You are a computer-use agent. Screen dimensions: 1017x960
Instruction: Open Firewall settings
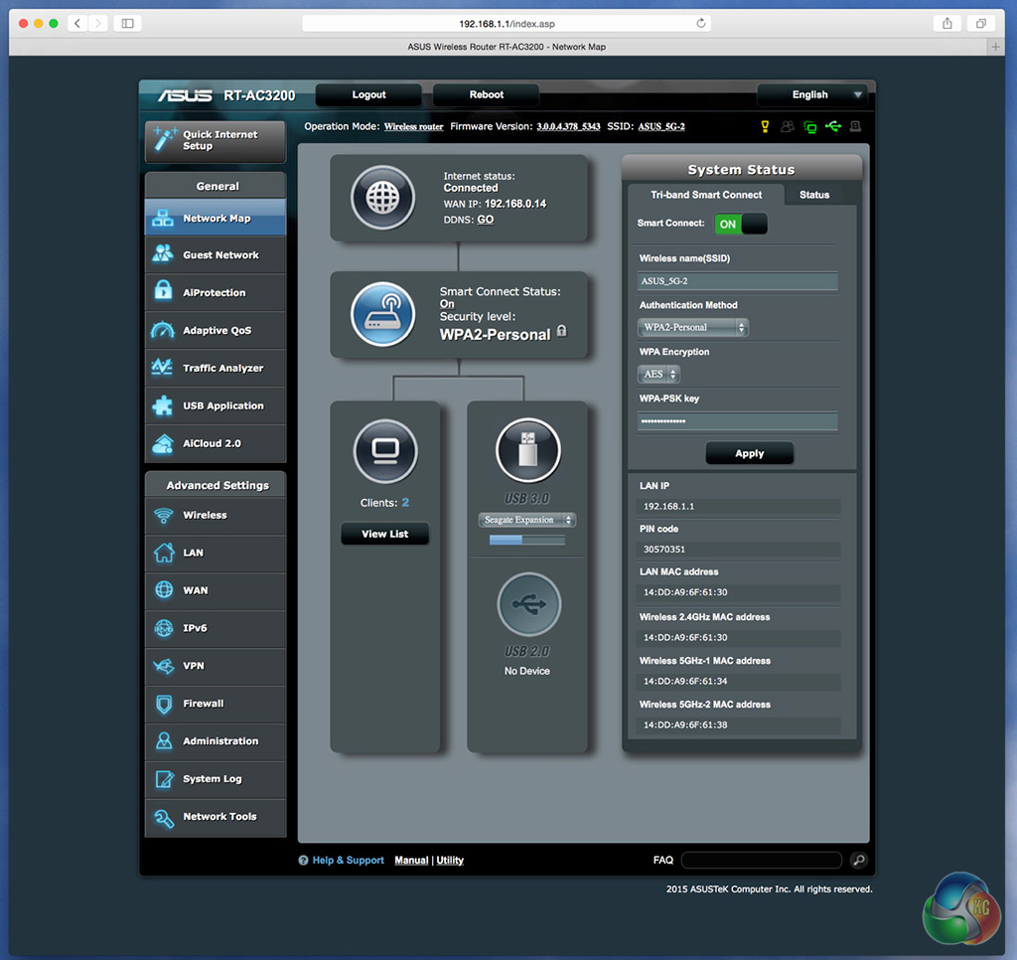(x=216, y=704)
